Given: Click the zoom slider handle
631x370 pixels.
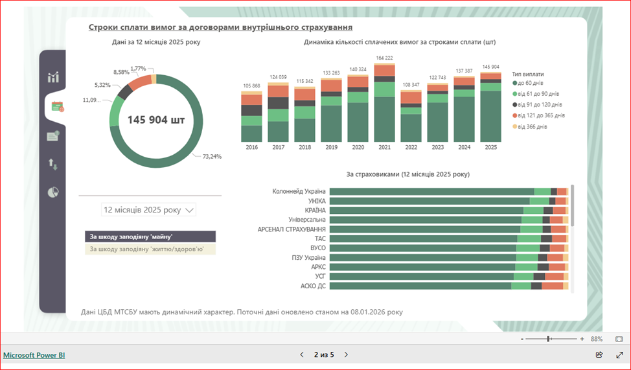Looking at the screenshot, I should (x=549, y=339).
